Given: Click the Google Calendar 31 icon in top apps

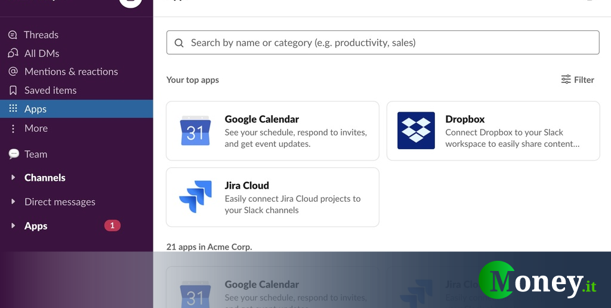Looking at the screenshot, I should click(195, 131).
